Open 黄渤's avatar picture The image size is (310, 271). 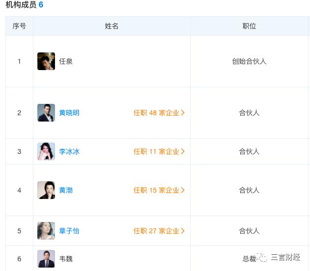pos(46,190)
